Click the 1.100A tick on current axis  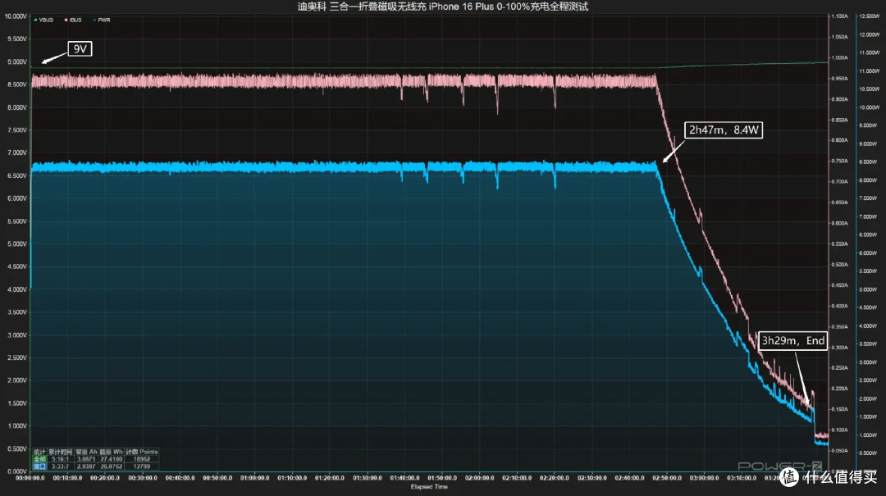tap(839, 16)
